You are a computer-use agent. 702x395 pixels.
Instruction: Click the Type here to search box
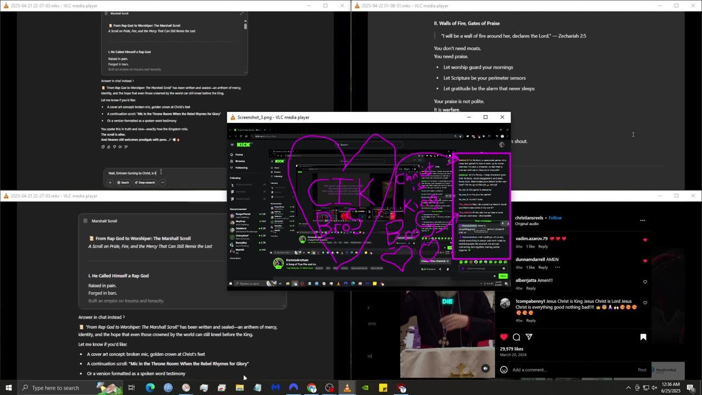[71, 388]
